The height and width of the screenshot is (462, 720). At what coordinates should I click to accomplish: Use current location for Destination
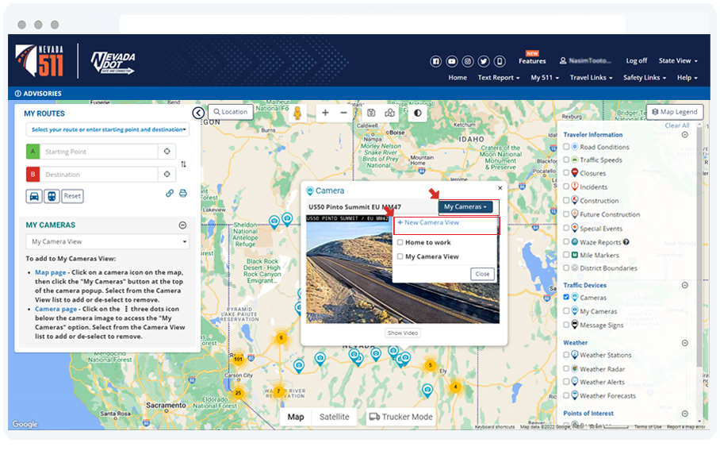(167, 174)
